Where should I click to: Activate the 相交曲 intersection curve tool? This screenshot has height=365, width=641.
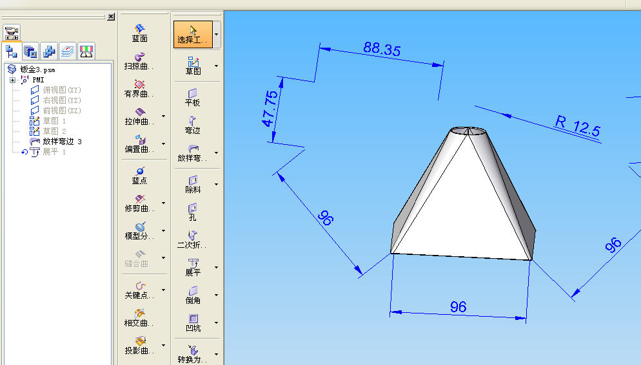pos(139,318)
